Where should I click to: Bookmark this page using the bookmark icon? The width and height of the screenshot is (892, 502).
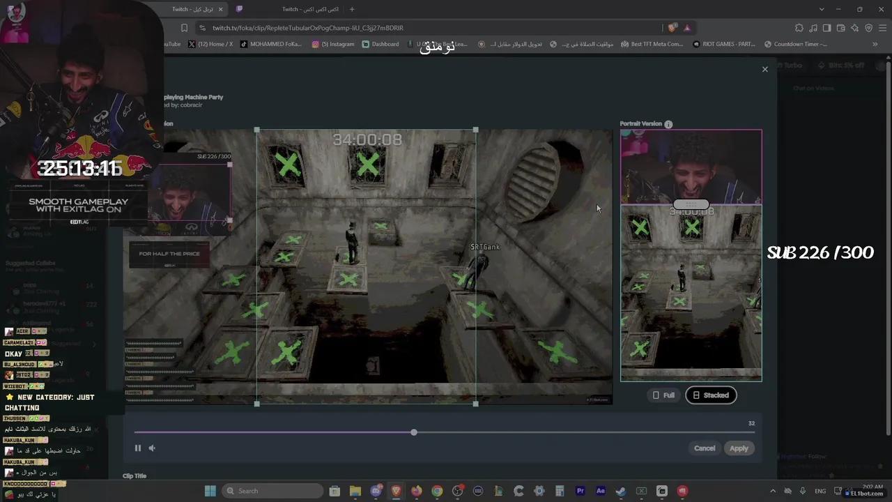[x=184, y=28]
